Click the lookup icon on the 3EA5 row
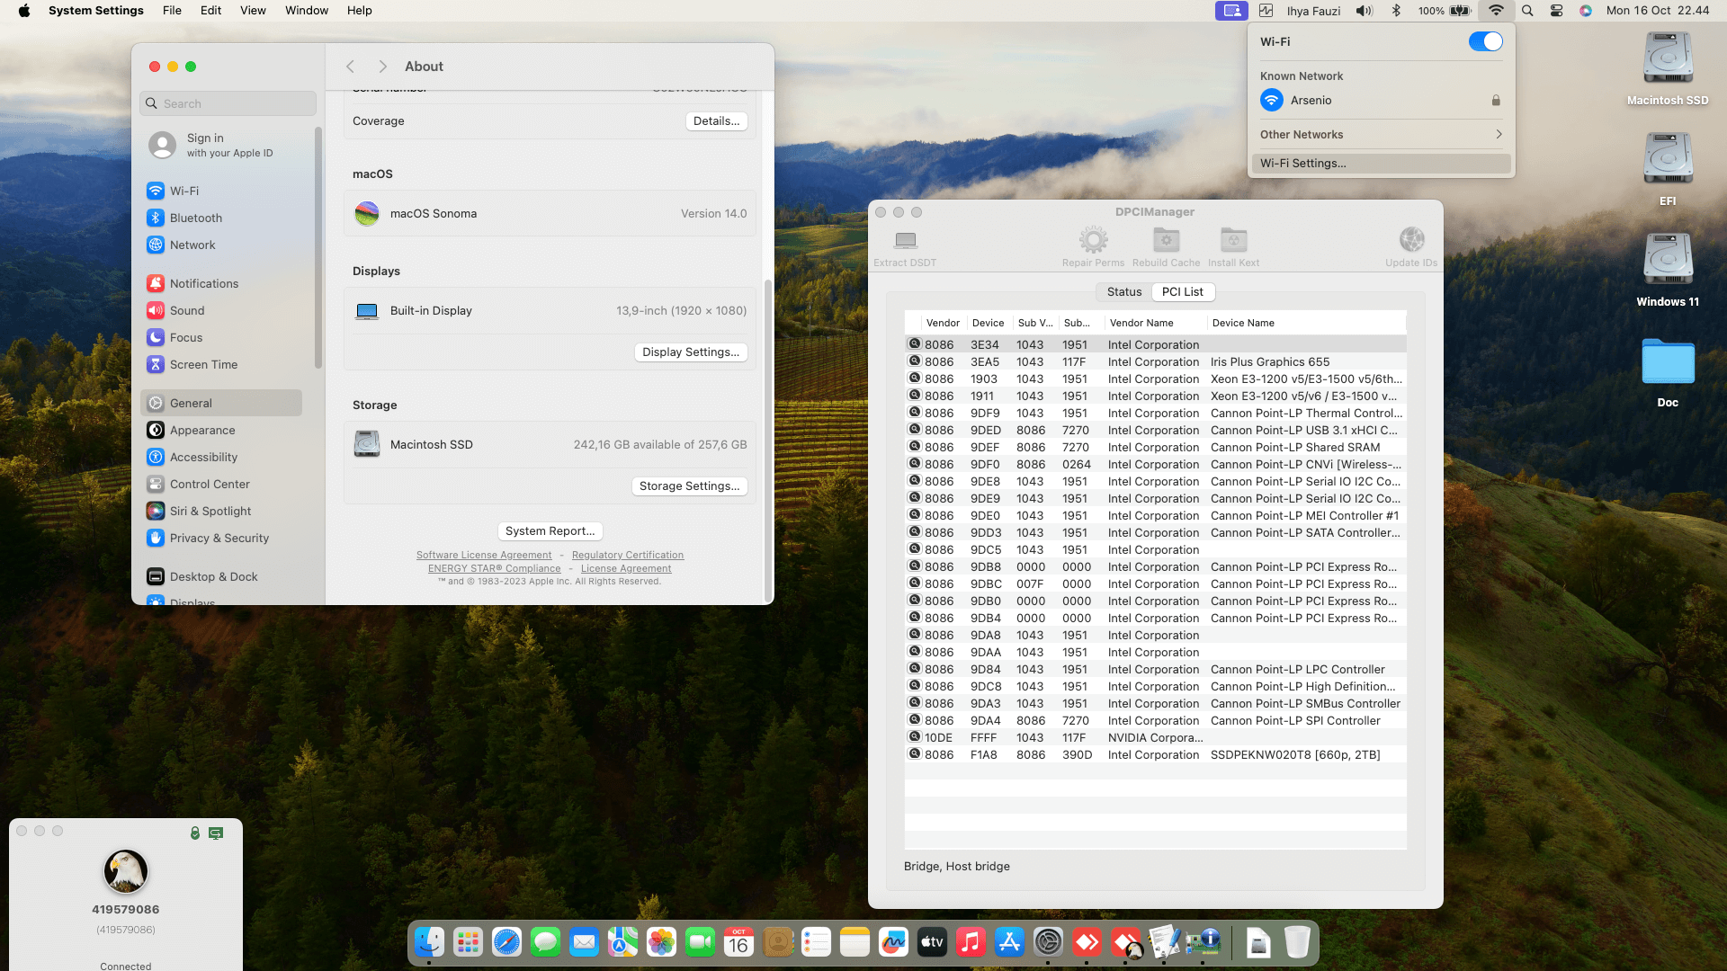 (x=915, y=361)
